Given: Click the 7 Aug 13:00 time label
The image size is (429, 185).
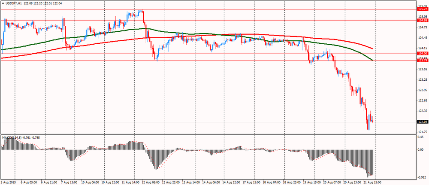Looking at the screenshot, I should coord(70,182).
